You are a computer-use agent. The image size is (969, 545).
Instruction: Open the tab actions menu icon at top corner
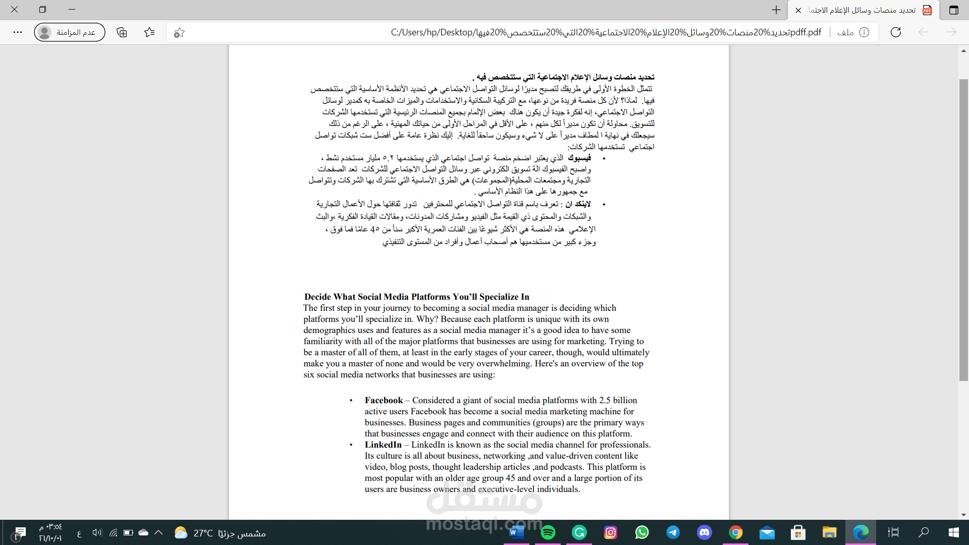[953, 10]
